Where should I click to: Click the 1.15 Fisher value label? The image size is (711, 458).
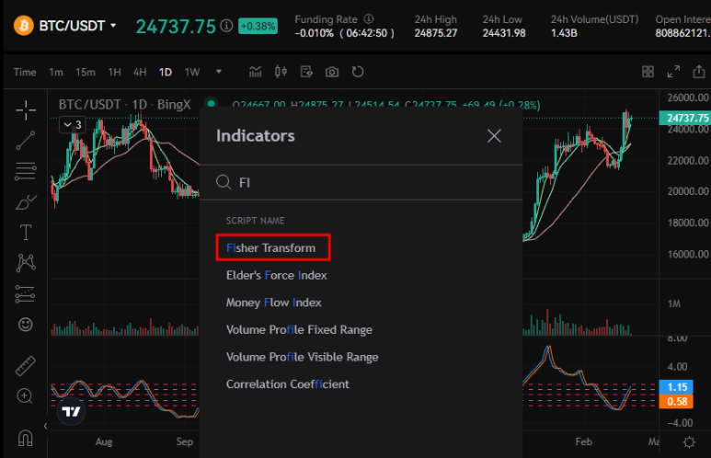click(676, 387)
